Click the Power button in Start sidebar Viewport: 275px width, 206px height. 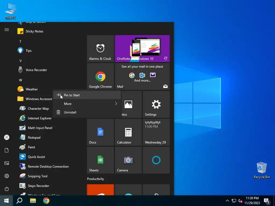7,189
